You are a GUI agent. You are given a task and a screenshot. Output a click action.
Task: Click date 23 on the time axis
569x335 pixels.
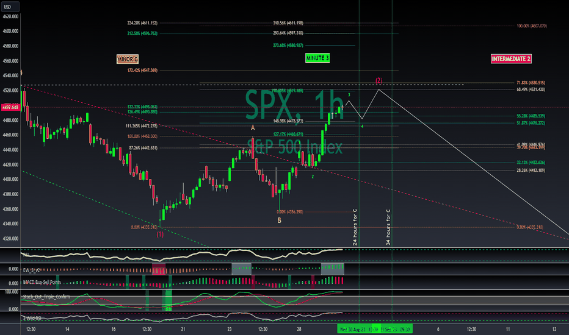tap(230, 329)
